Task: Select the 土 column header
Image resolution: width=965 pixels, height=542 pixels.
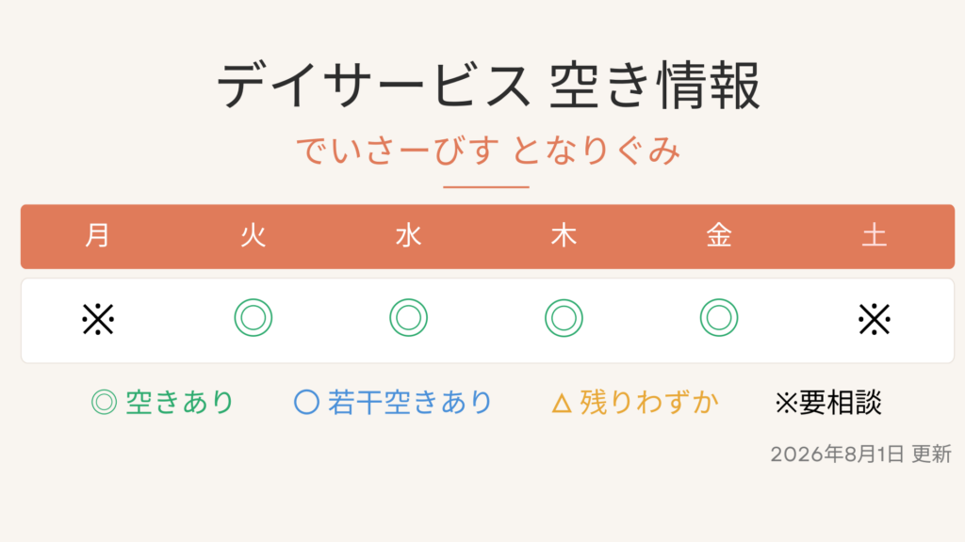Action: coord(875,236)
